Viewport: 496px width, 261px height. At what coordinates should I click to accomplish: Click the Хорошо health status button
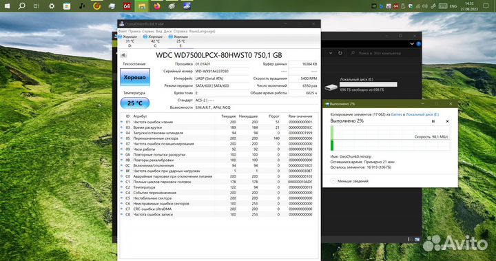[x=135, y=77]
